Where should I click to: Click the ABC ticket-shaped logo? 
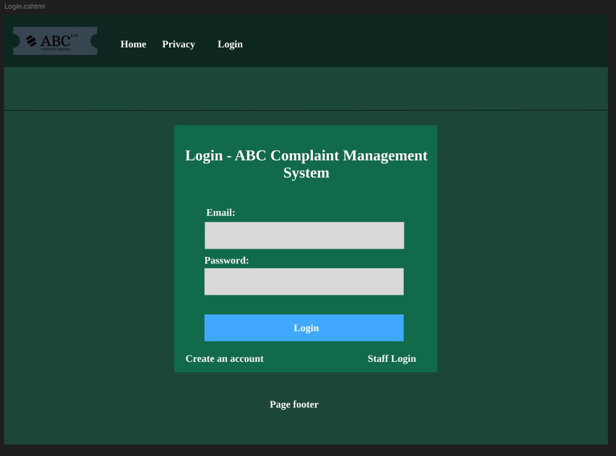pyautogui.click(x=55, y=41)
